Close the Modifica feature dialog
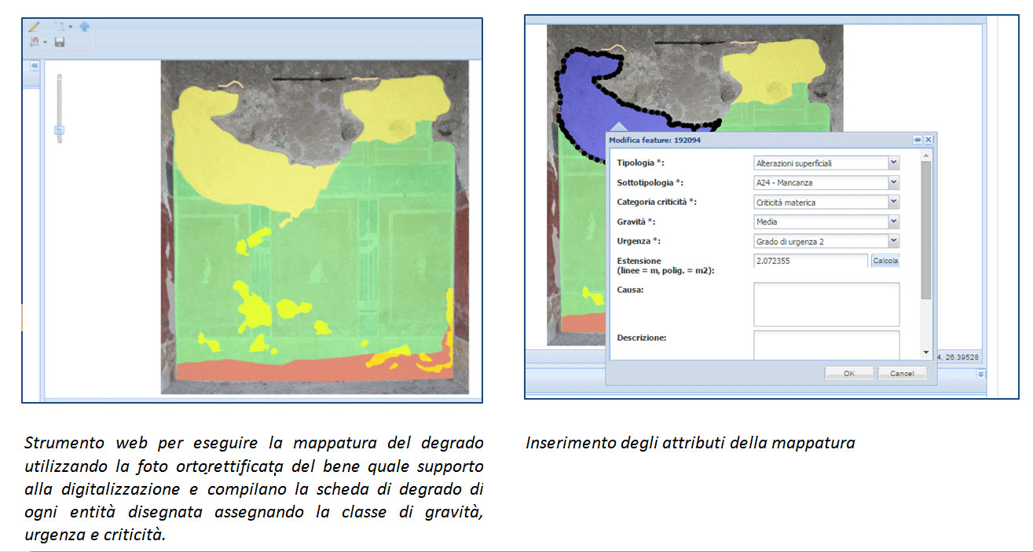The width and height of the screenshot is (1033, 552). [929, 140]
